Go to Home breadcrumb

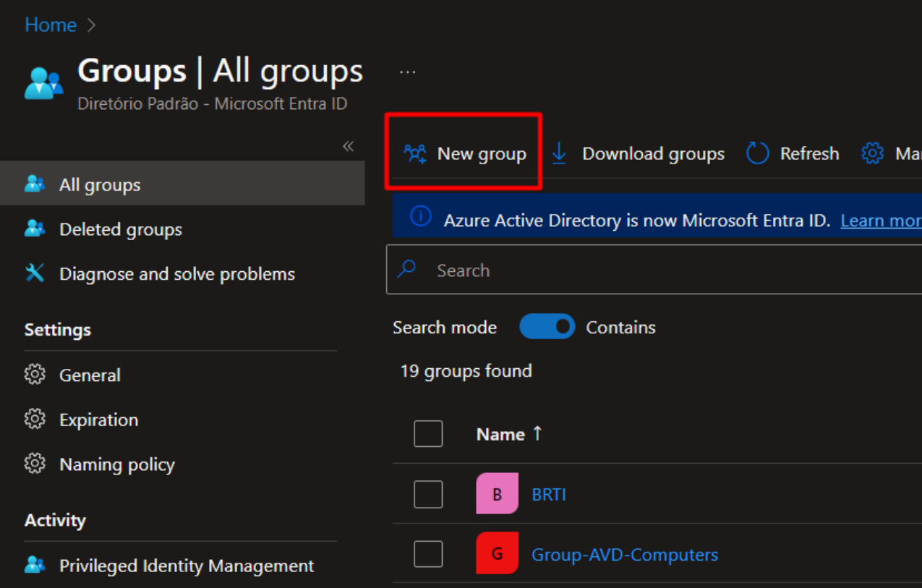[51, 25]
